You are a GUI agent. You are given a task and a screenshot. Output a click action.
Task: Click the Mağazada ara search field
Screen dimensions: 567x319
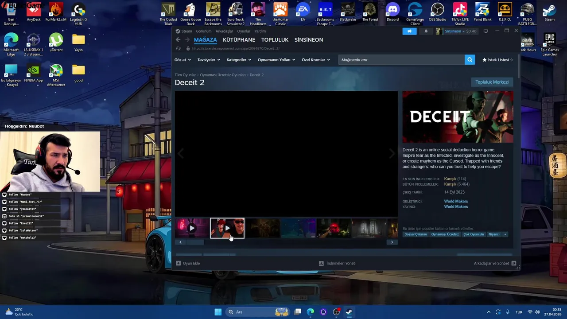tap(401, 60)
